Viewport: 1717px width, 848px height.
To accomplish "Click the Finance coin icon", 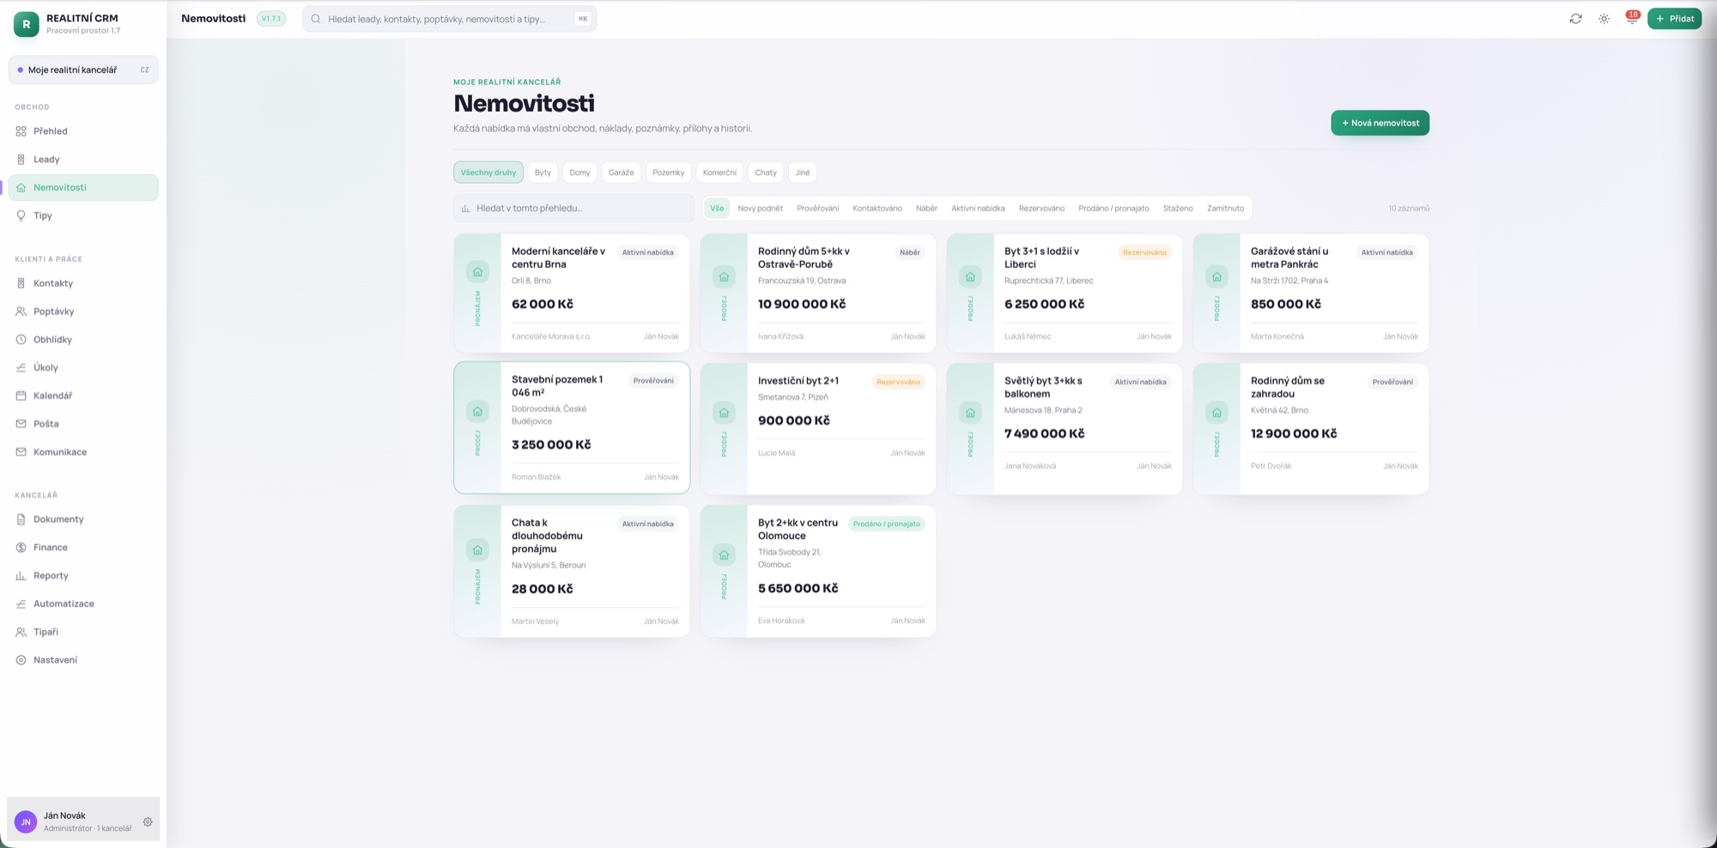I will (21, 548).
